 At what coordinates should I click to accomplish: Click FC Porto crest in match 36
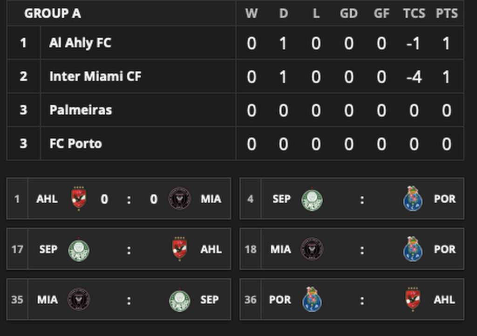coord(312,300)
